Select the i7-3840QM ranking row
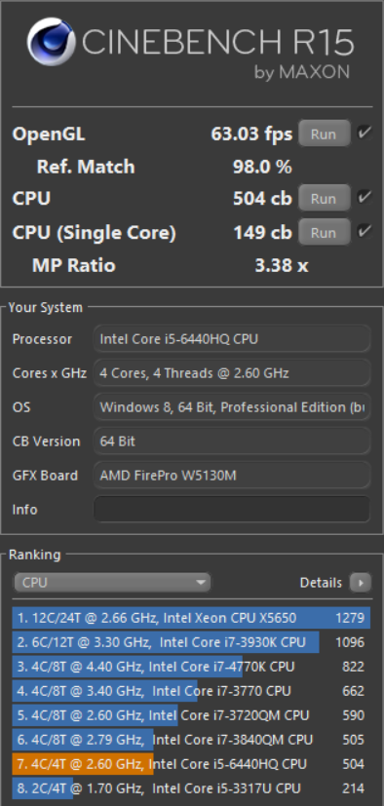 click(x=191, y=740)
